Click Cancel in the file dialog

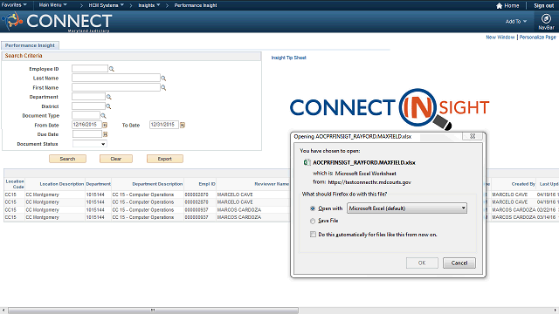[x=459, y=263]
